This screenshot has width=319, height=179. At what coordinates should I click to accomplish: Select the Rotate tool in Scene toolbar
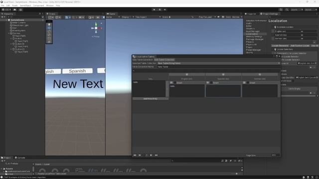pos(49,31)
